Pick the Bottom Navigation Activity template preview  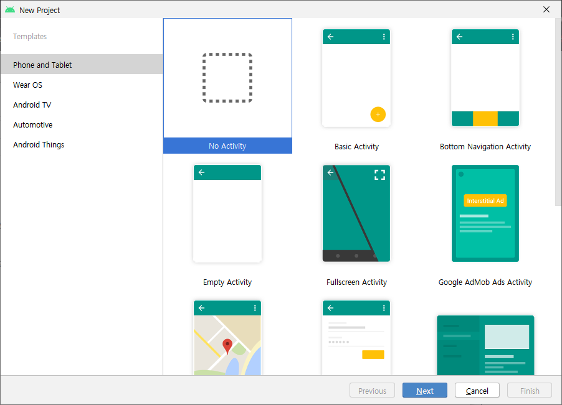pos(485,78)
